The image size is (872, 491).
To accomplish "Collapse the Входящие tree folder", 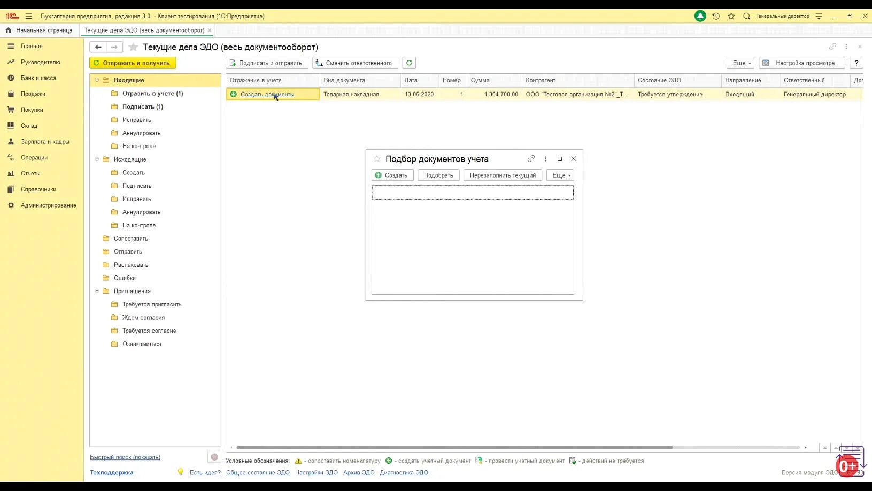I will point(97,80).
